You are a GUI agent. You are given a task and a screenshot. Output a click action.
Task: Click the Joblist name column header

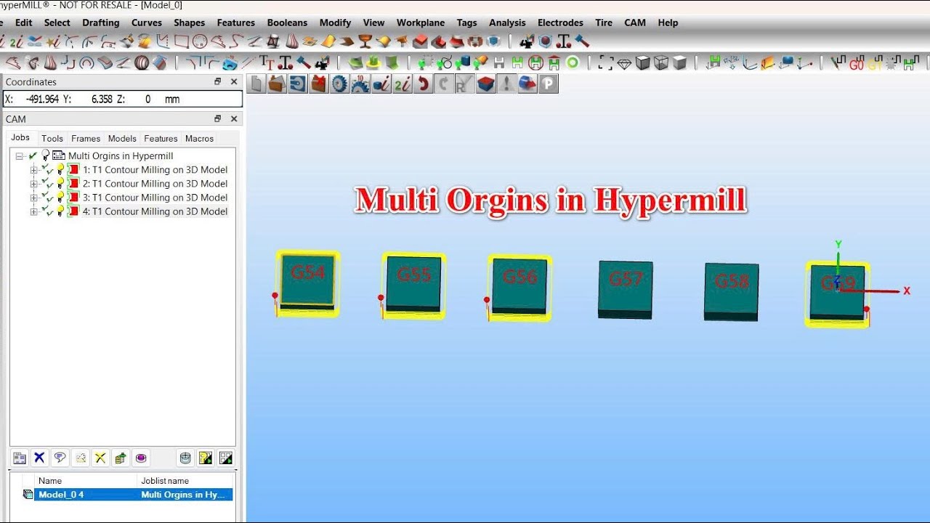(x=185, y=481)
